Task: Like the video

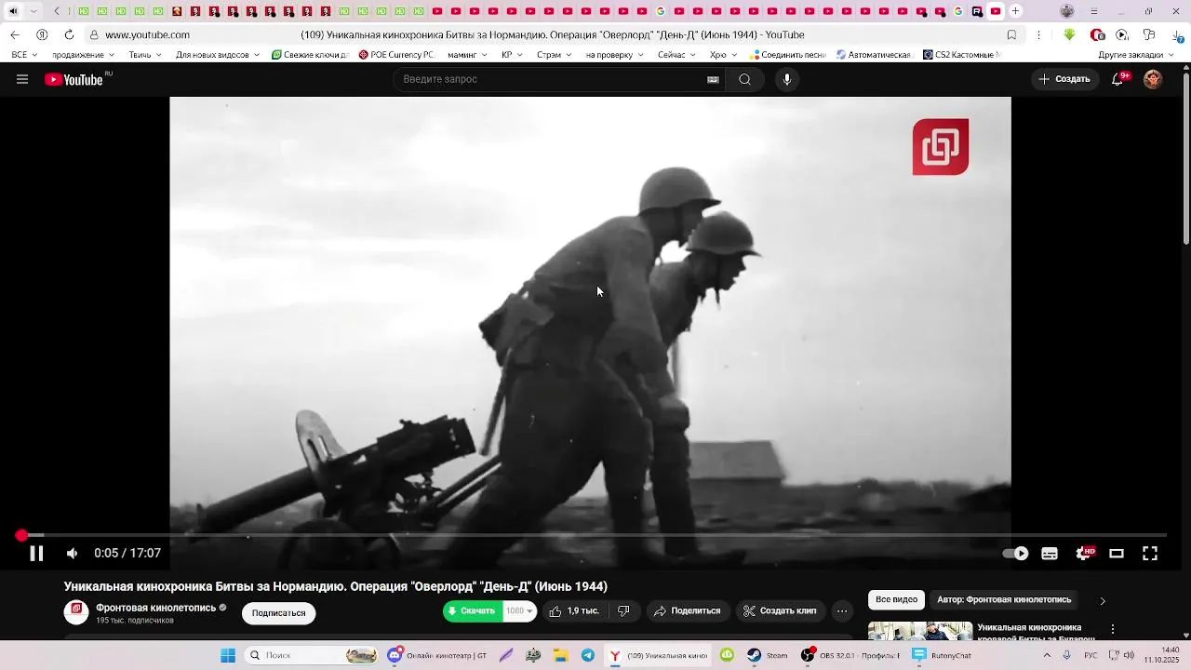Action: pyautogui.click(x=574, y=611)
